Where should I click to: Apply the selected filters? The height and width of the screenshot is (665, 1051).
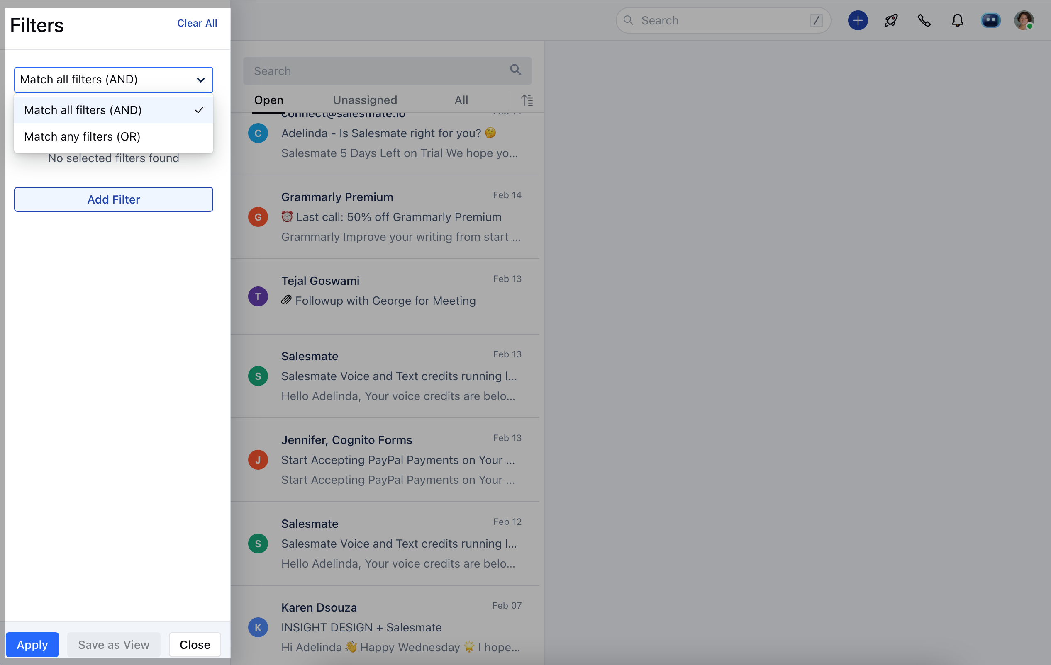32,644
